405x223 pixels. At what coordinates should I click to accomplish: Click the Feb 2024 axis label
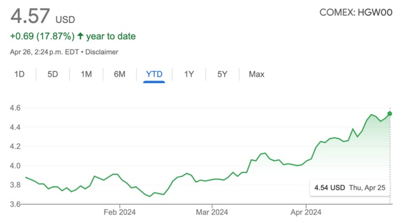(120, 212)
